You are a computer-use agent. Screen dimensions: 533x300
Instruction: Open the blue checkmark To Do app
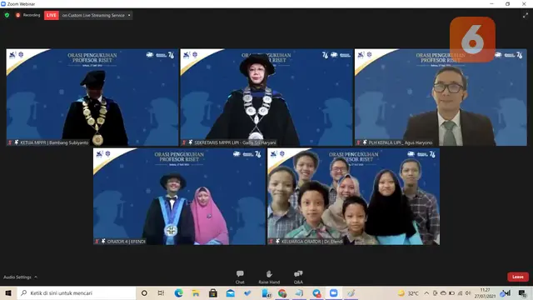tap(247, 292)
